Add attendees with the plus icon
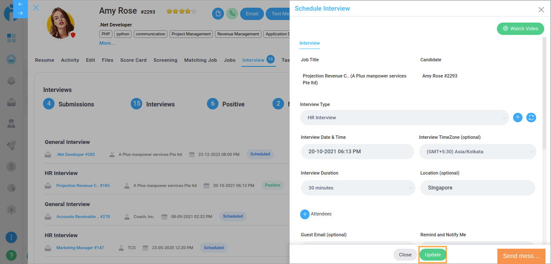The height and width of the screenshot is (264, 551). pos(305,214)
